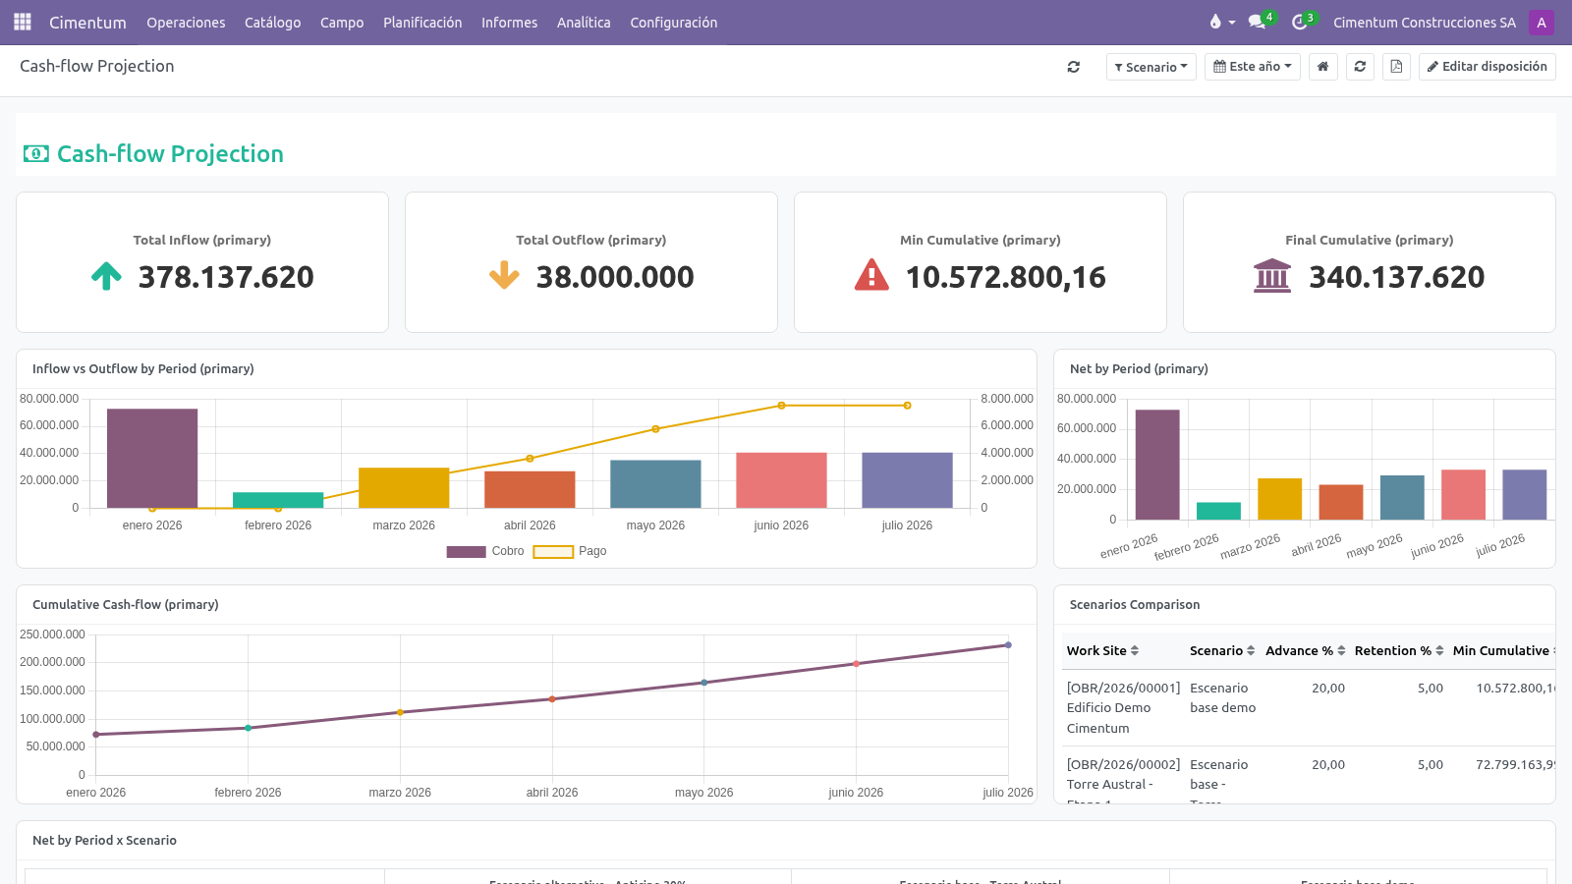Image resolution: width=1572 pixels, height=884 pixels.
Task: Open the Este año date range dropdown
Action: point(1253,67)
